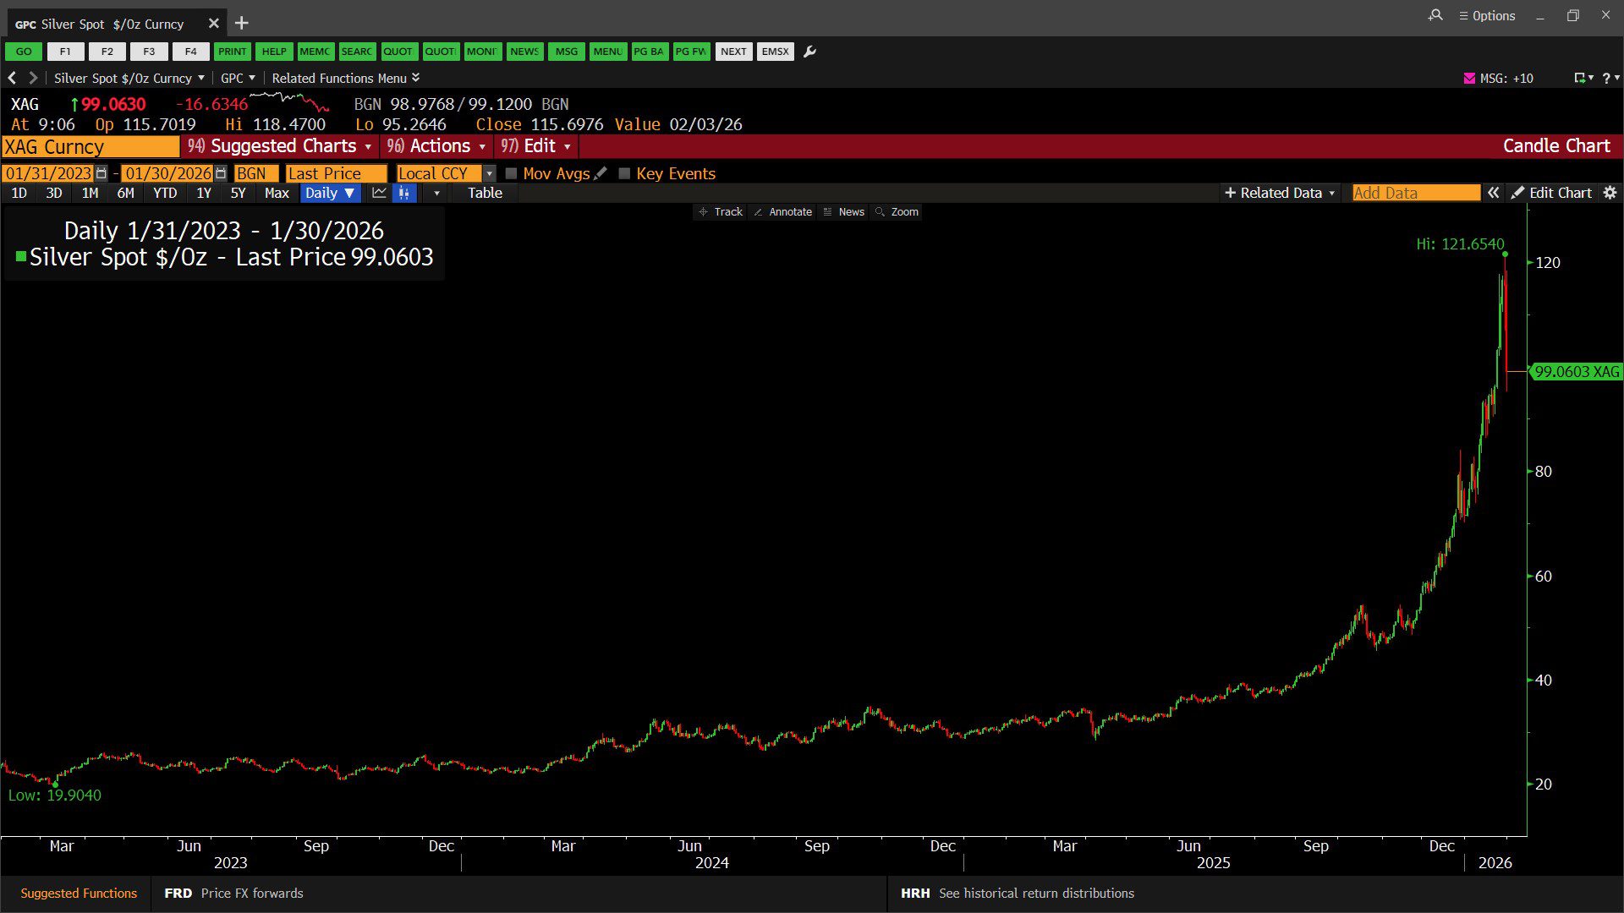
Task: Click the MSG function key
Action: tap(567, 52)
